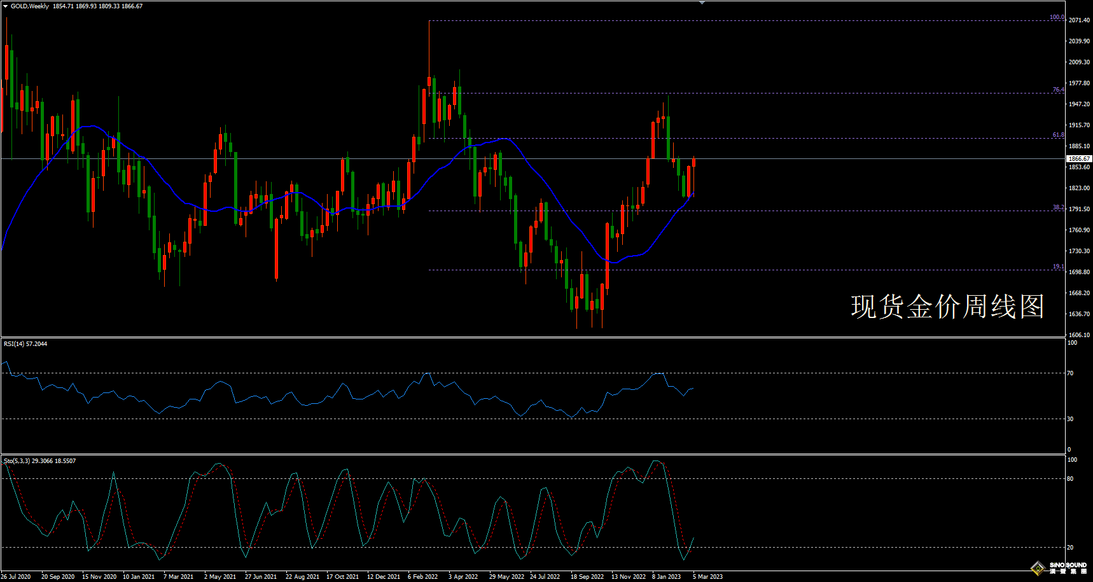
Task: Click the Fibonacci 61.8 level label
Action: (x=1057, y=135)
